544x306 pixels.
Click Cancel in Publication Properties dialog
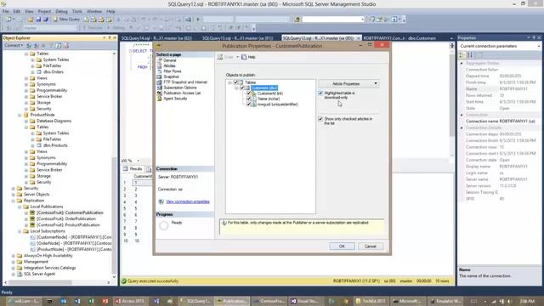point(370,246)
